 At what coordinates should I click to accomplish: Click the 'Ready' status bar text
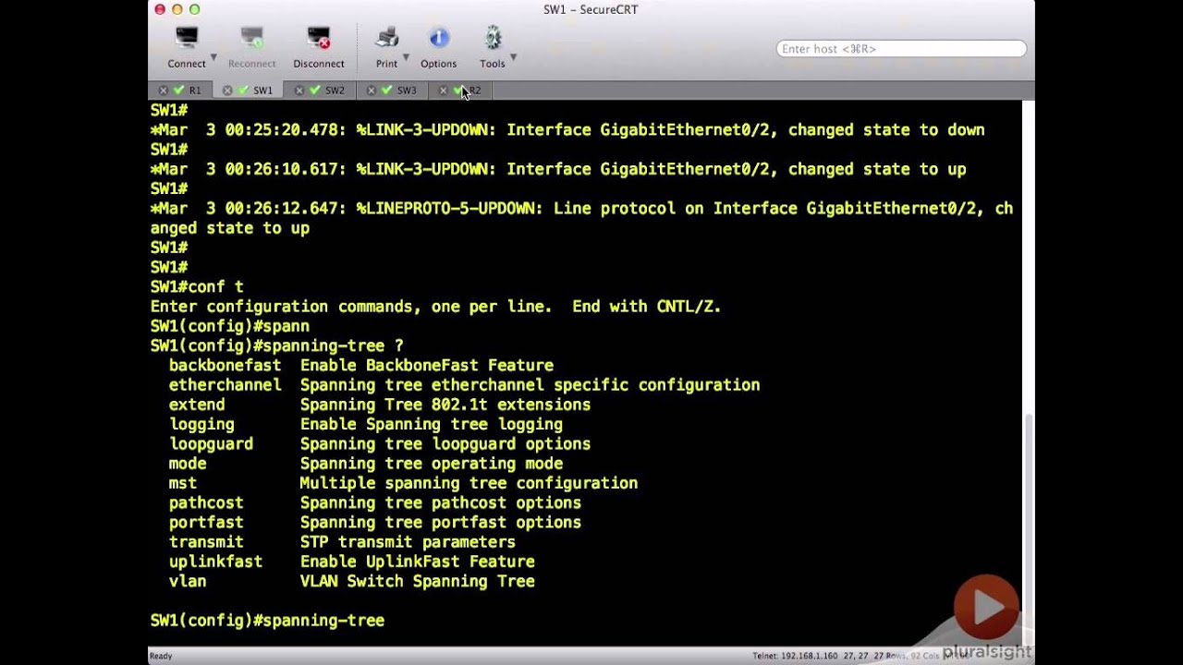tap(161, 656)
